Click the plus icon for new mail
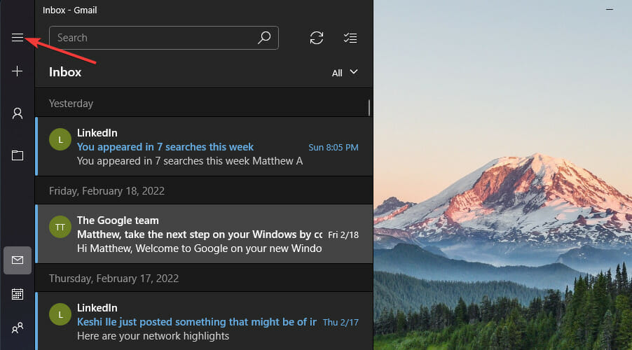Screen dimensions: 632x350 click(18, 71)
